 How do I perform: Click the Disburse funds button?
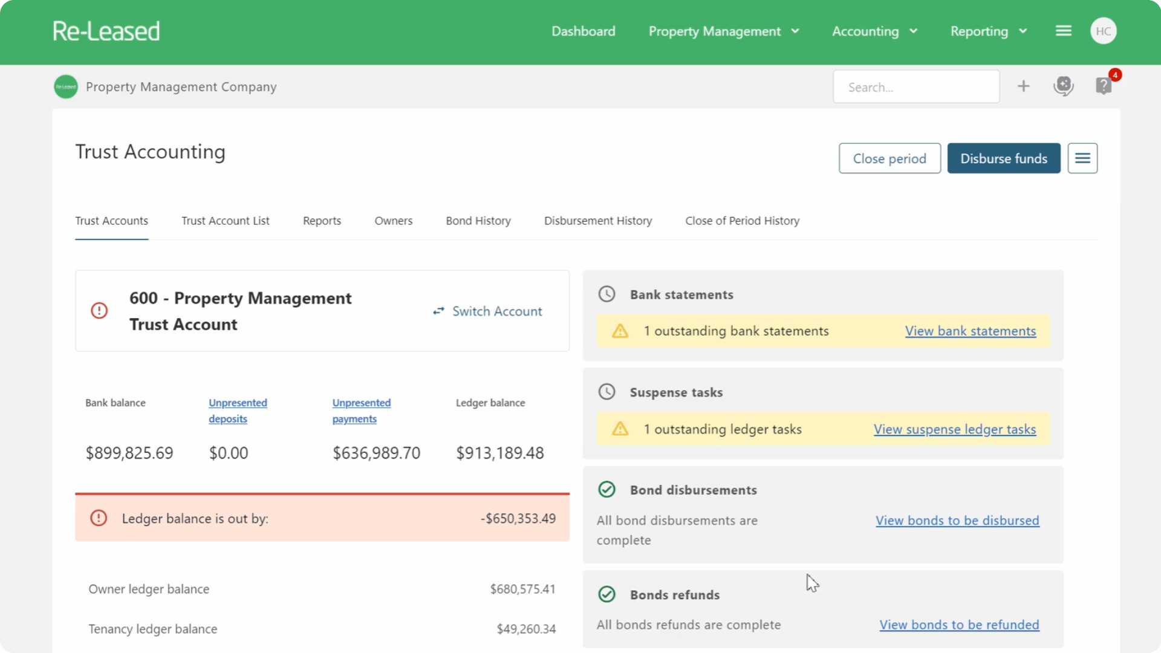point(1004,158)
